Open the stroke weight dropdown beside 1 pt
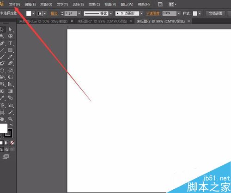This screenshot has width=231, height=193. tap(79, 13)
